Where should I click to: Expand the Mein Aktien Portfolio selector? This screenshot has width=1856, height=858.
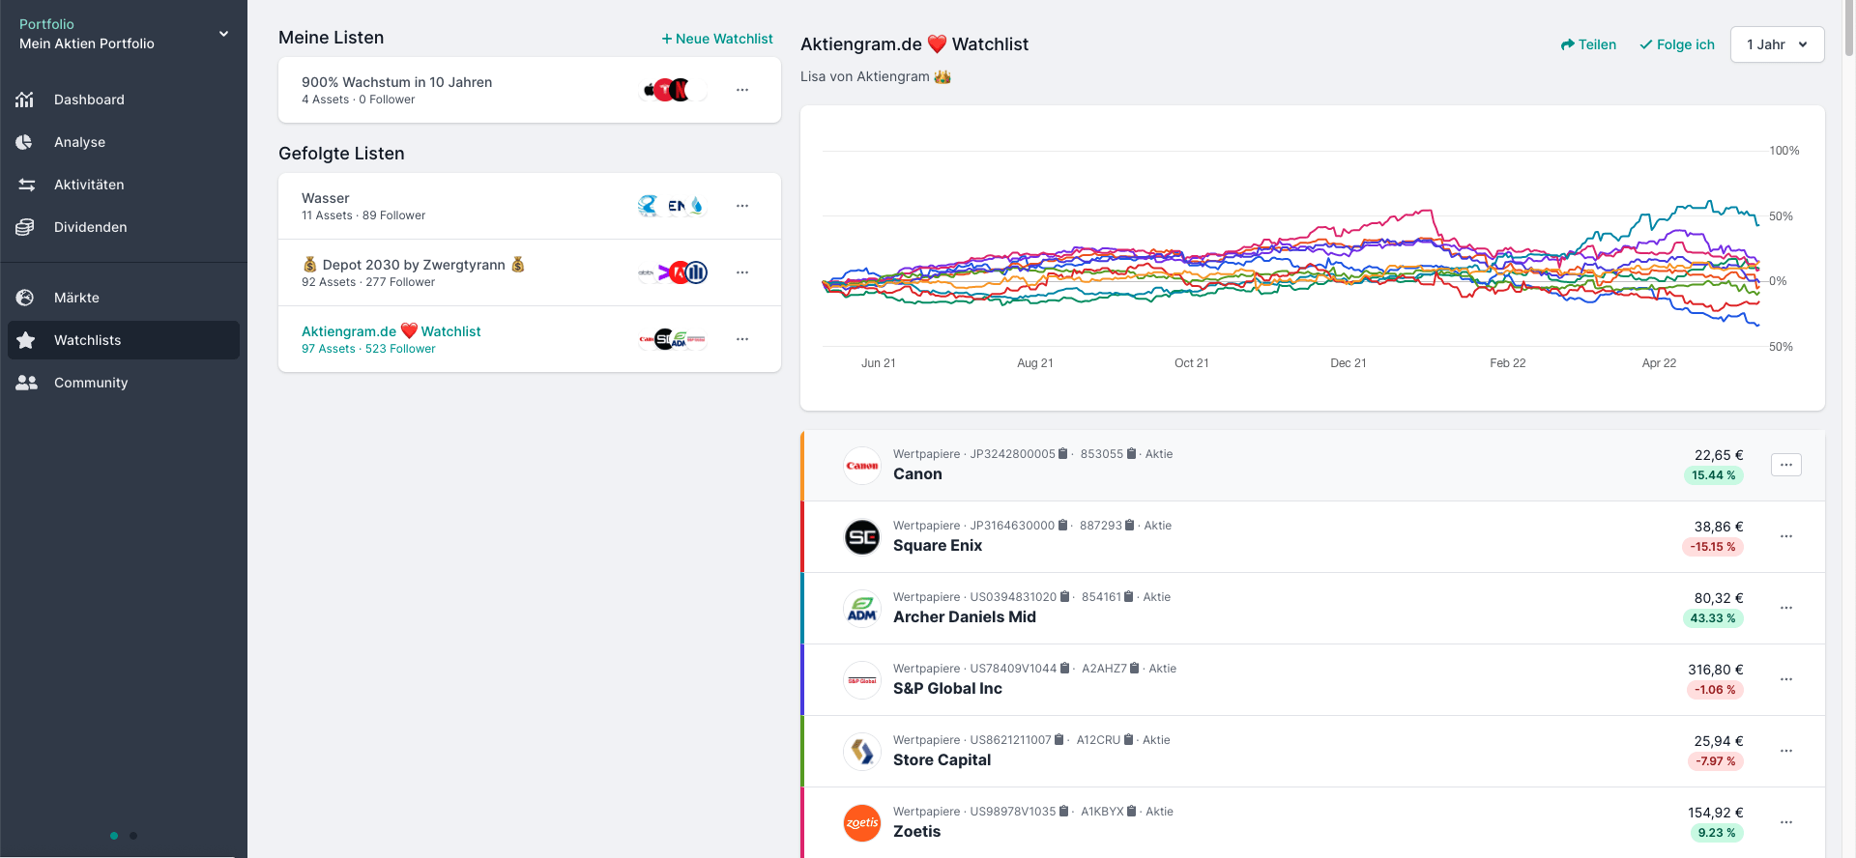click(x=124, y=34)
